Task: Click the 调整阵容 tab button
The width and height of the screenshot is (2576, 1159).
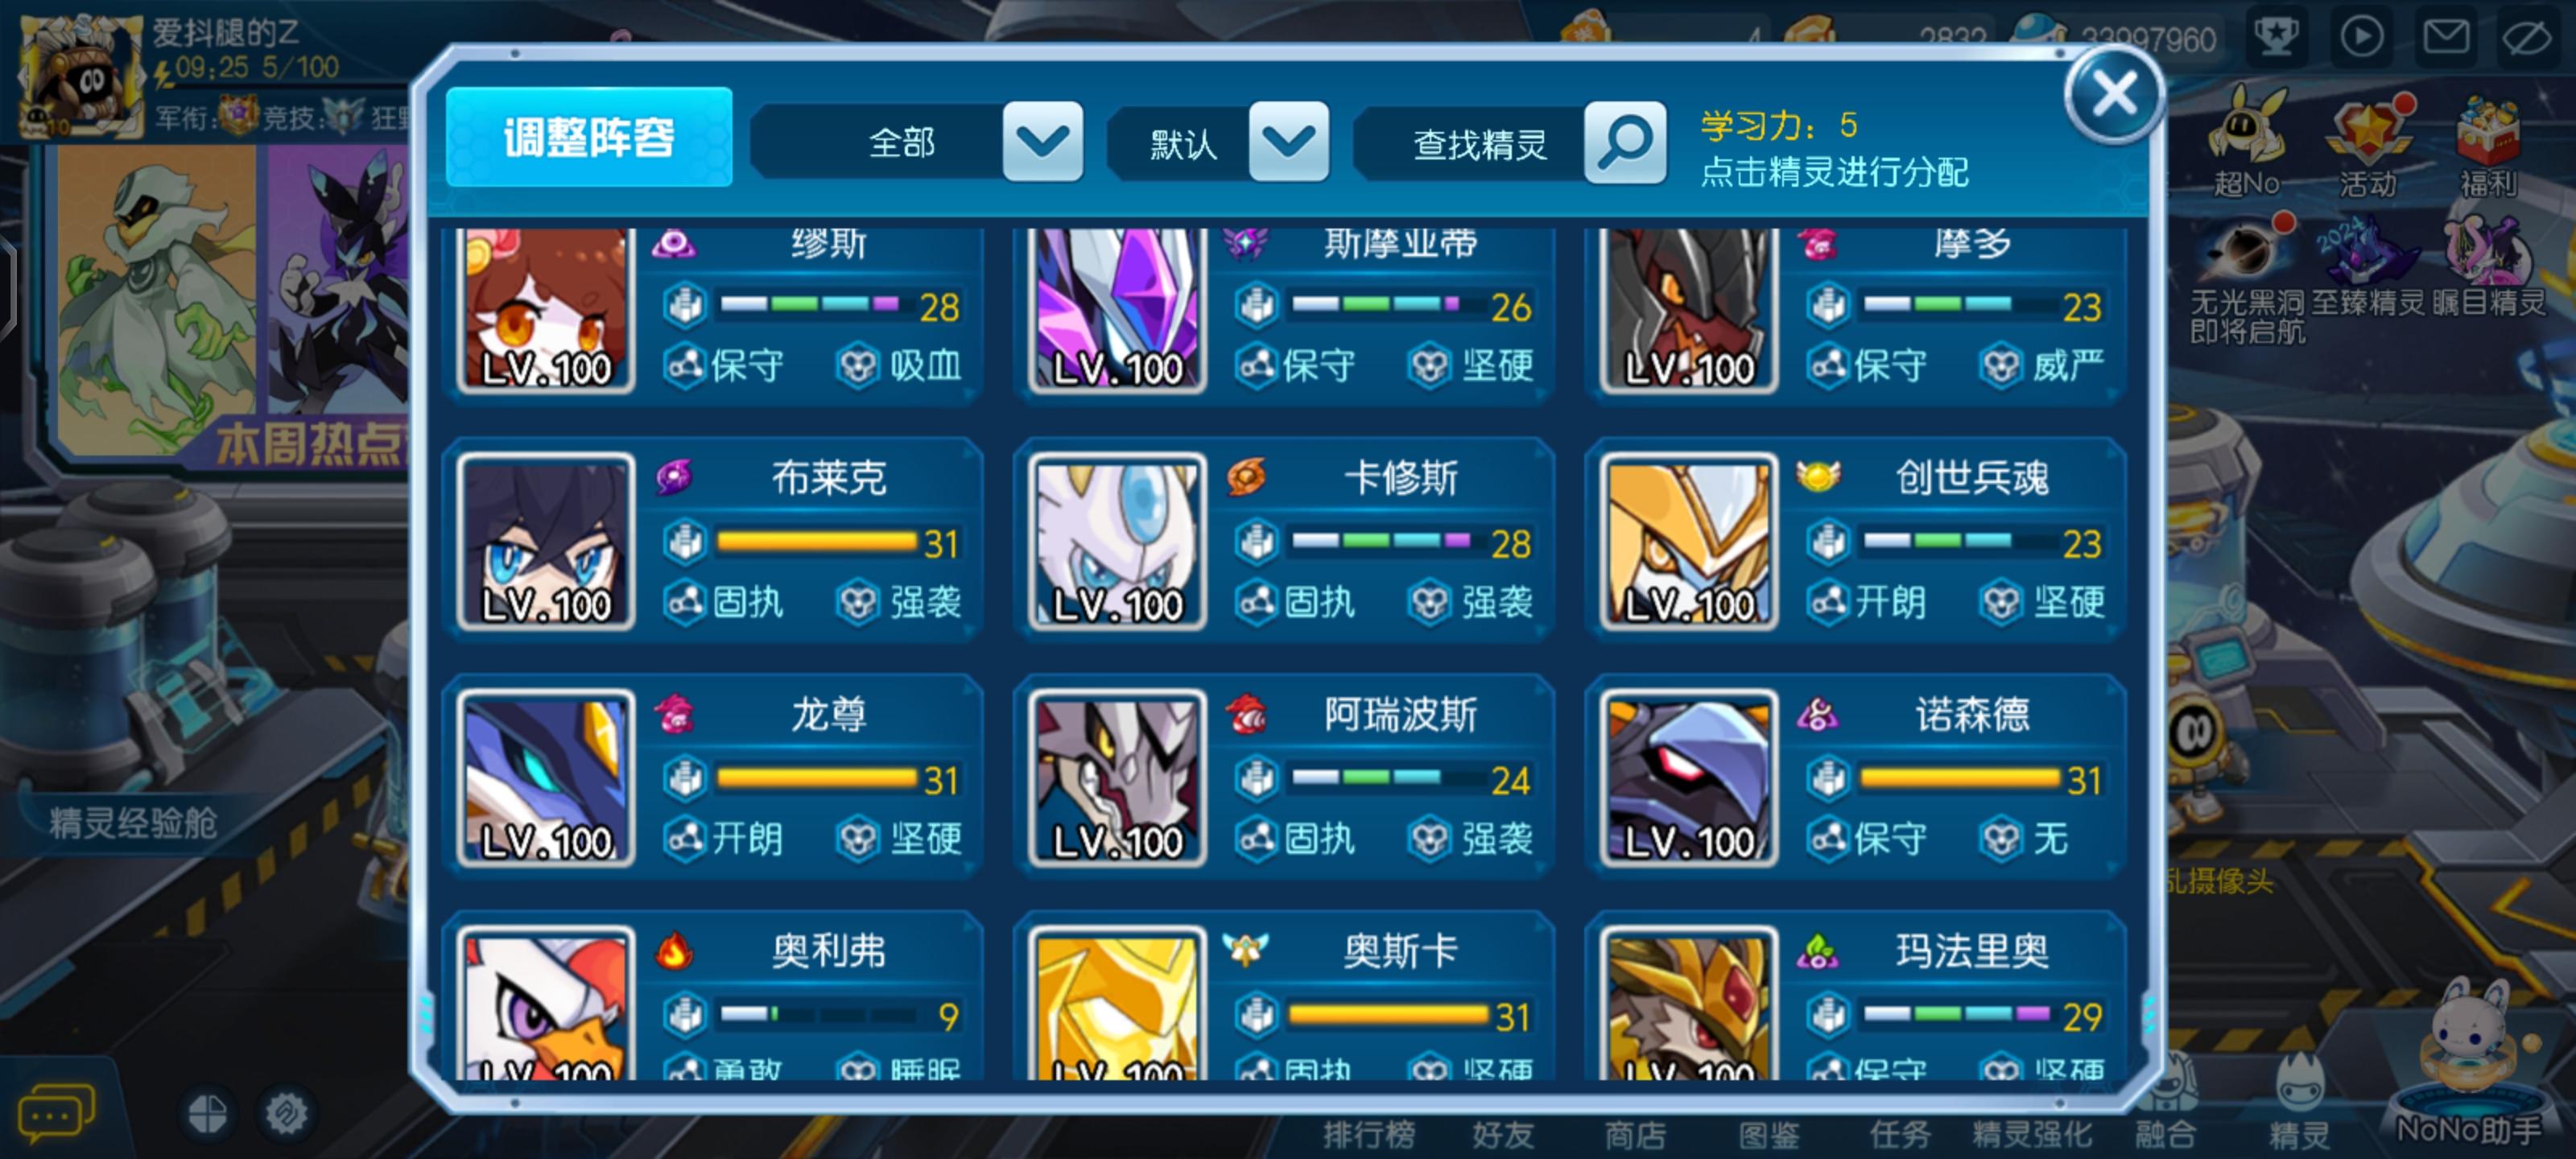Action: (x=589, y=137)
